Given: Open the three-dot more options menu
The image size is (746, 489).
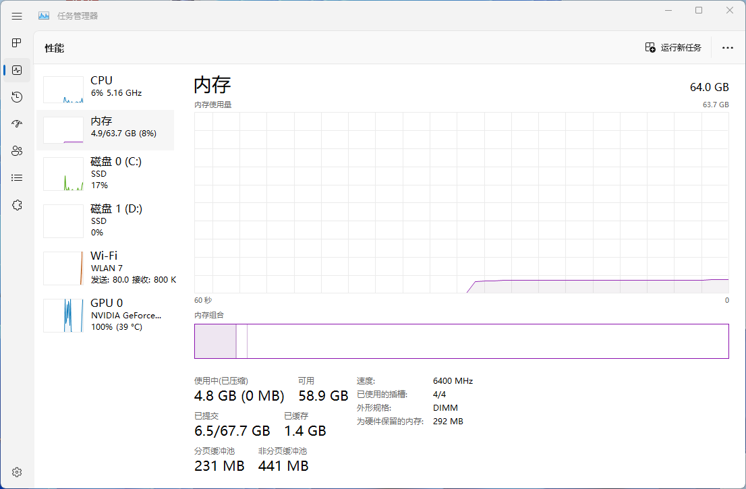Looking at the screenshot, I should pyautogui.click(x=727, y=48).
